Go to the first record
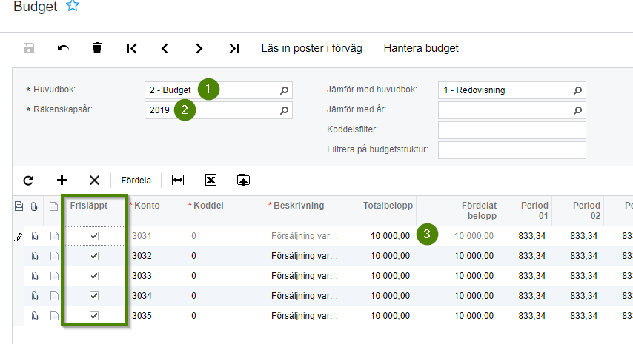 click(131, 48)
